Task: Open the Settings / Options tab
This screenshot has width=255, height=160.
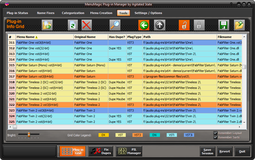Action: click(x=148, y=13)
